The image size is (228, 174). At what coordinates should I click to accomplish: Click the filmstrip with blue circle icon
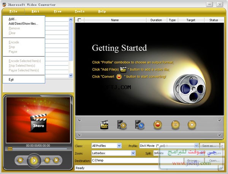point(139,125)
